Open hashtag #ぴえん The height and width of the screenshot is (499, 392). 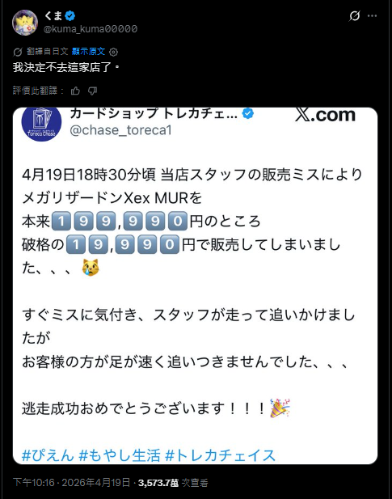click(48, 455)
